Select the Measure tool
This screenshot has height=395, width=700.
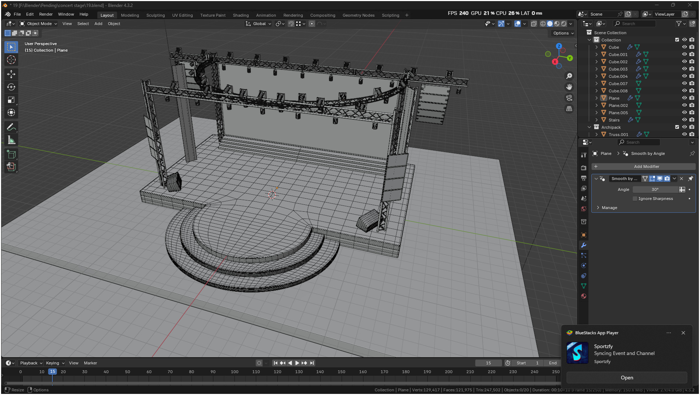tap(11, 140)
